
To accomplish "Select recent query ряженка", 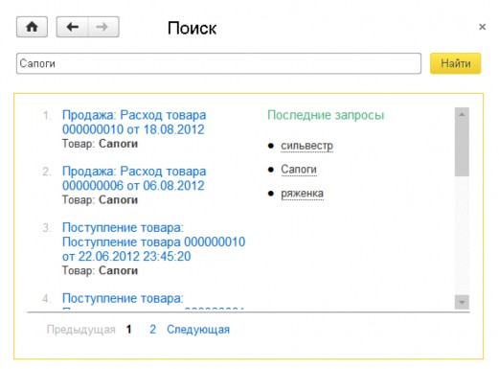I will 302,194.
